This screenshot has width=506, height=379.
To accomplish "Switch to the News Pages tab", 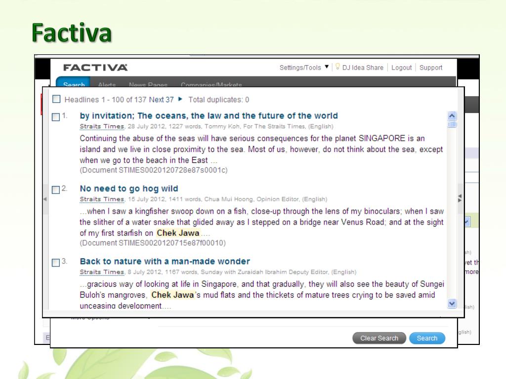I will tap(148, 84).
